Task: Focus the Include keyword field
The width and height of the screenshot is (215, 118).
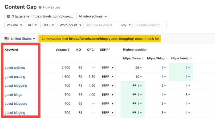Action: pos(102,25)
